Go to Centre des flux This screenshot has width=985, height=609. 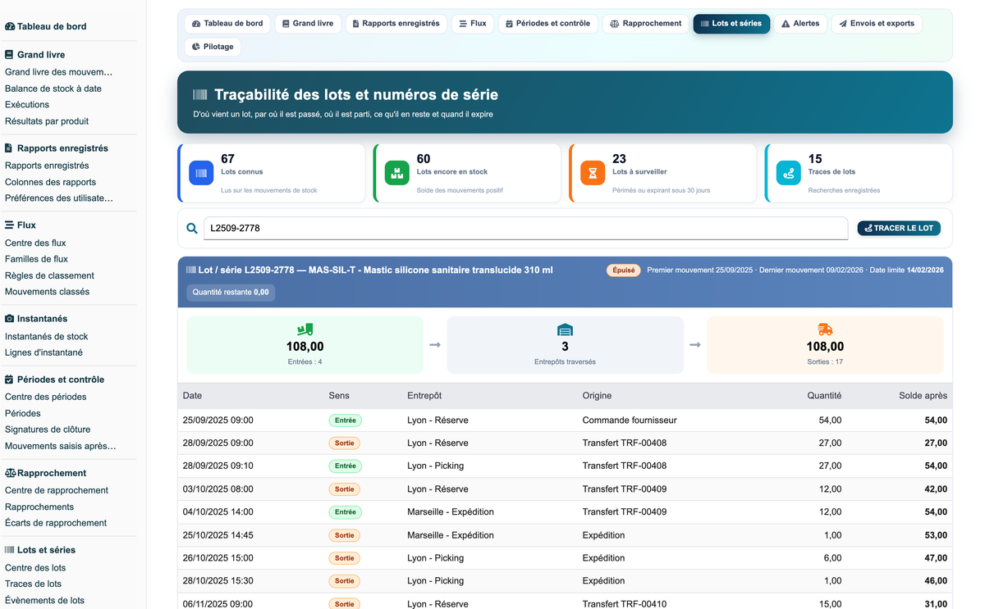click(35, 243)
